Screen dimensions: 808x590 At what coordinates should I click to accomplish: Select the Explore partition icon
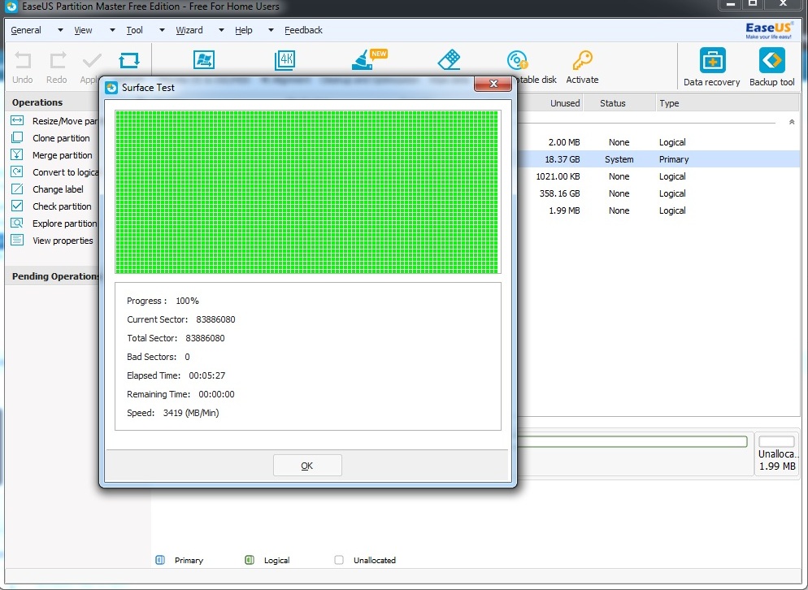click(17, 223)
